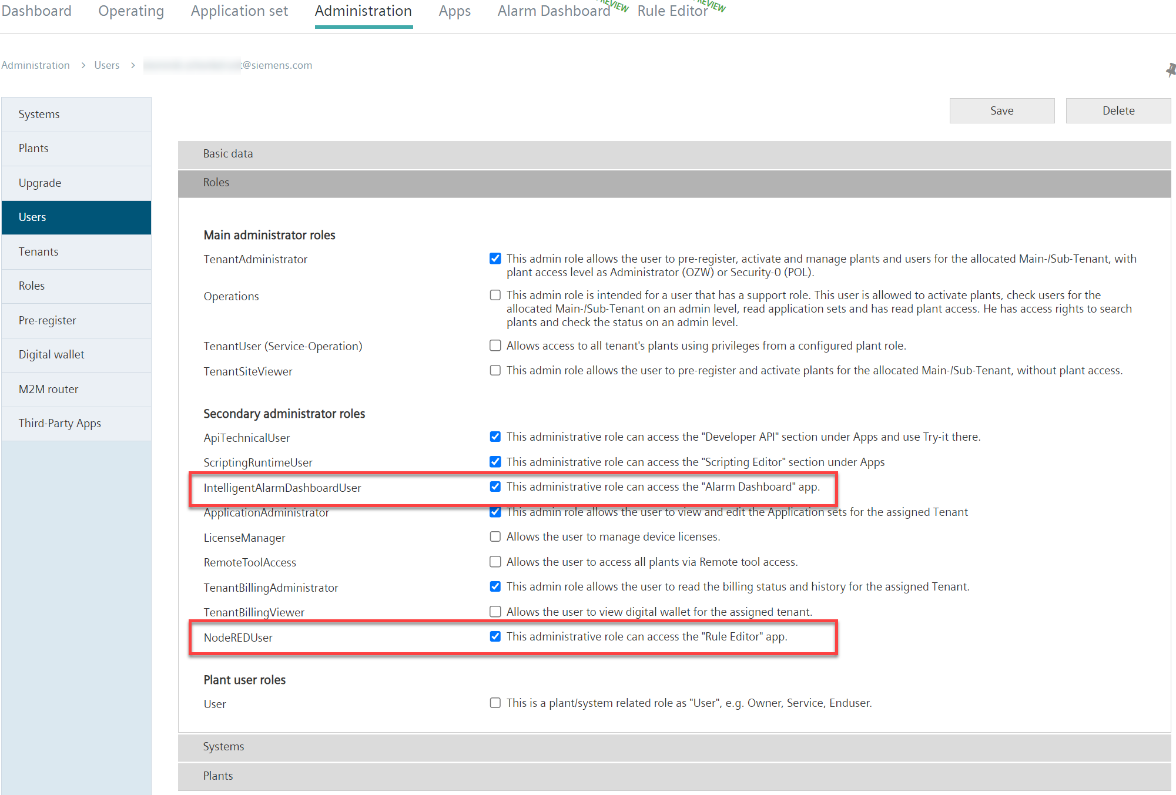
Task: Toggle the ApplicationAdministrator checkbox
Action: (495, 512)
